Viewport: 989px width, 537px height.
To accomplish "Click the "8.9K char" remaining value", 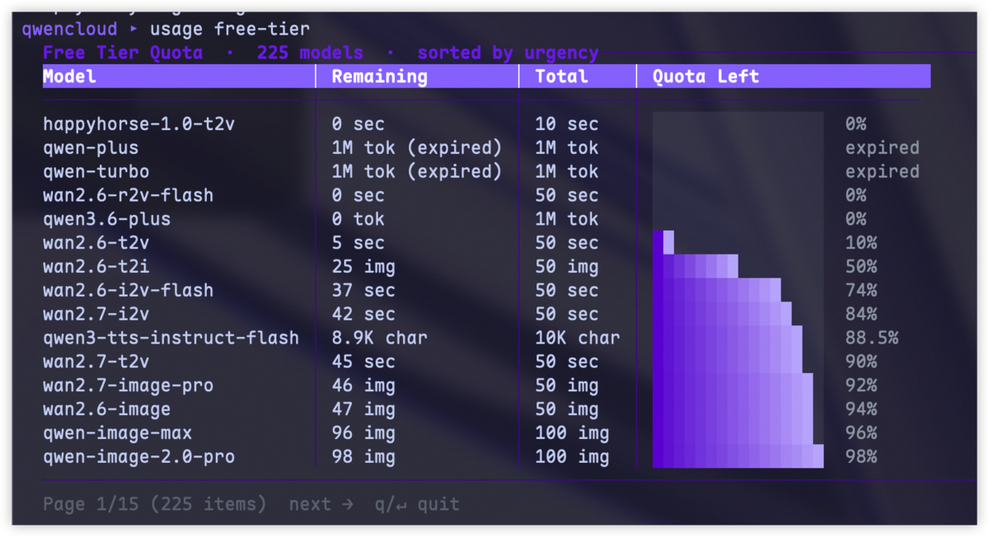I will coord(380,339).
